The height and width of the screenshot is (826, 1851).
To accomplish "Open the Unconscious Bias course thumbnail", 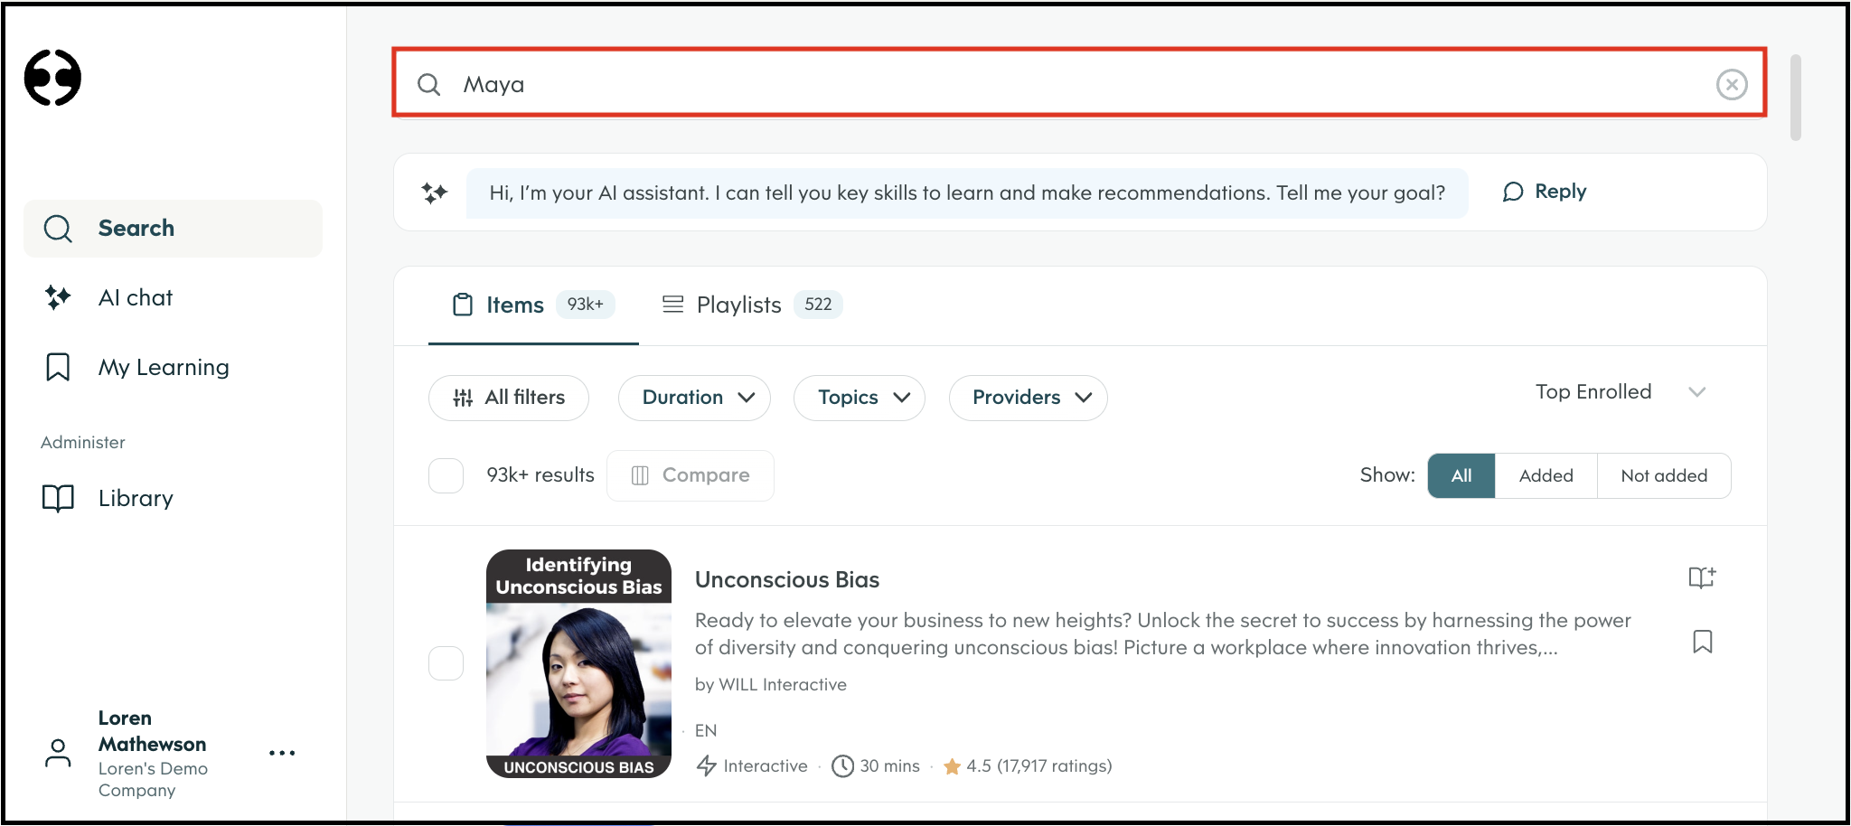I will pos(578,663).
